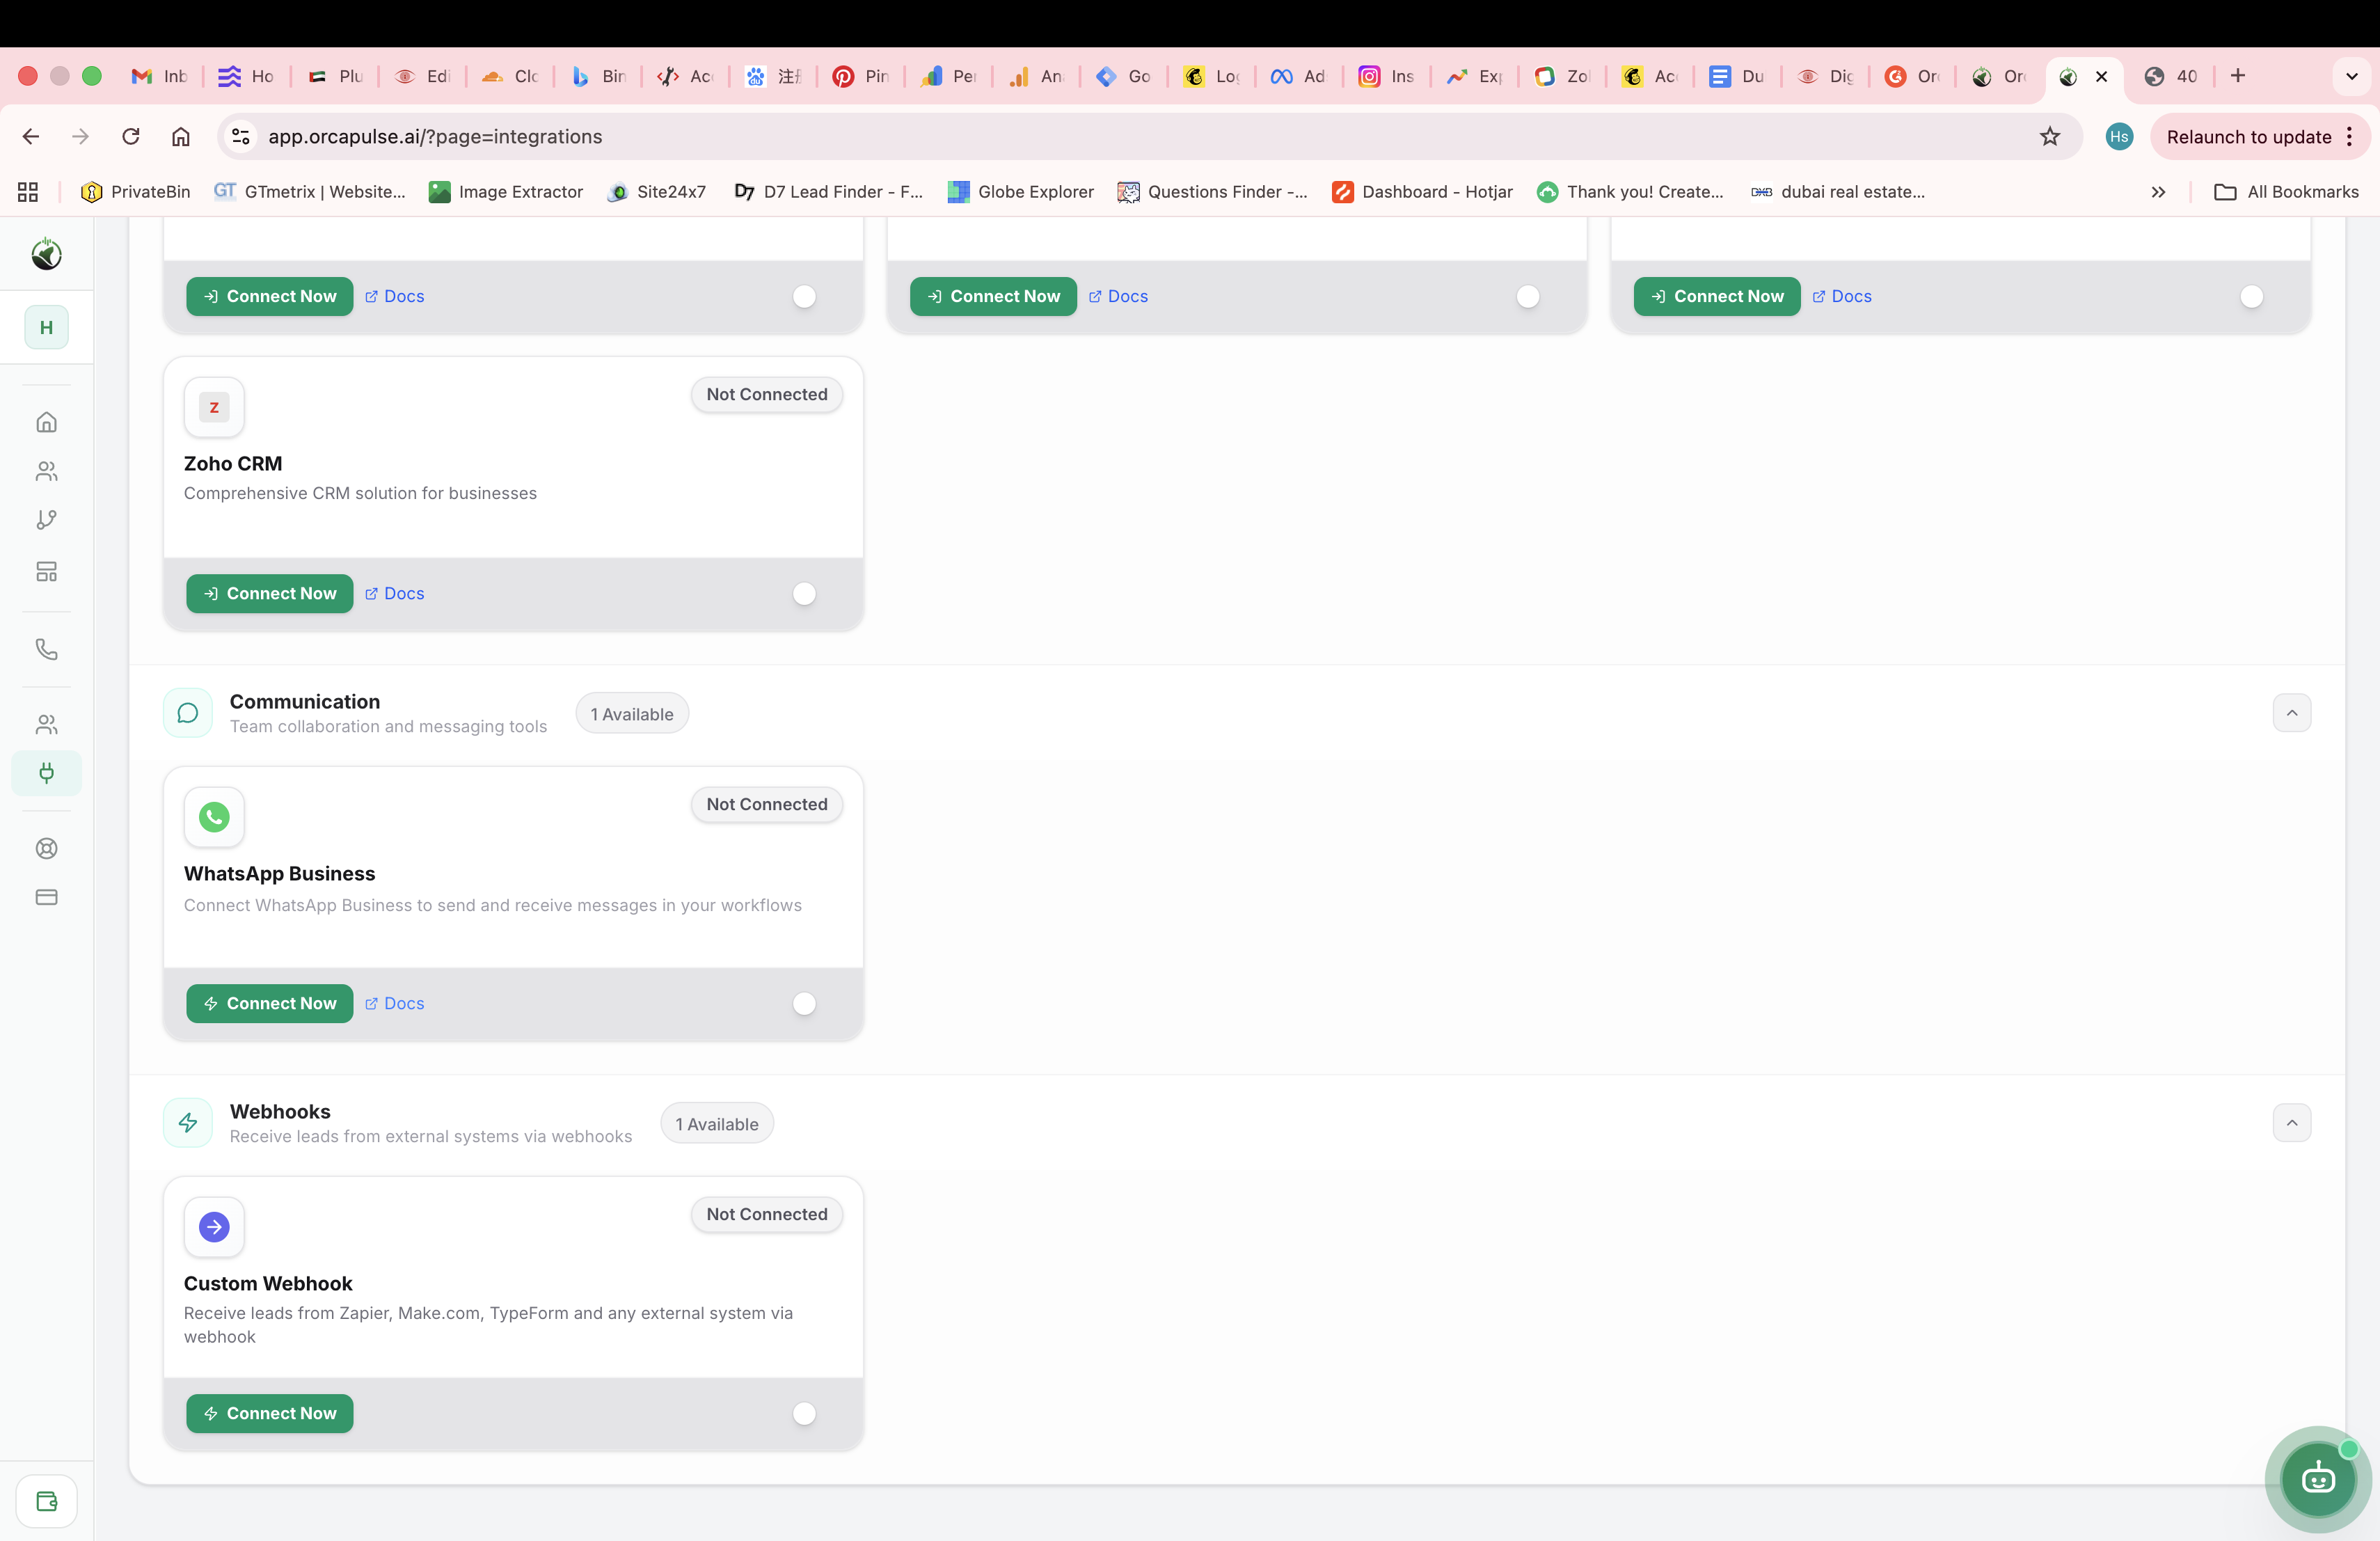Open the chatbot assistant bubble

point(2317,1478)
